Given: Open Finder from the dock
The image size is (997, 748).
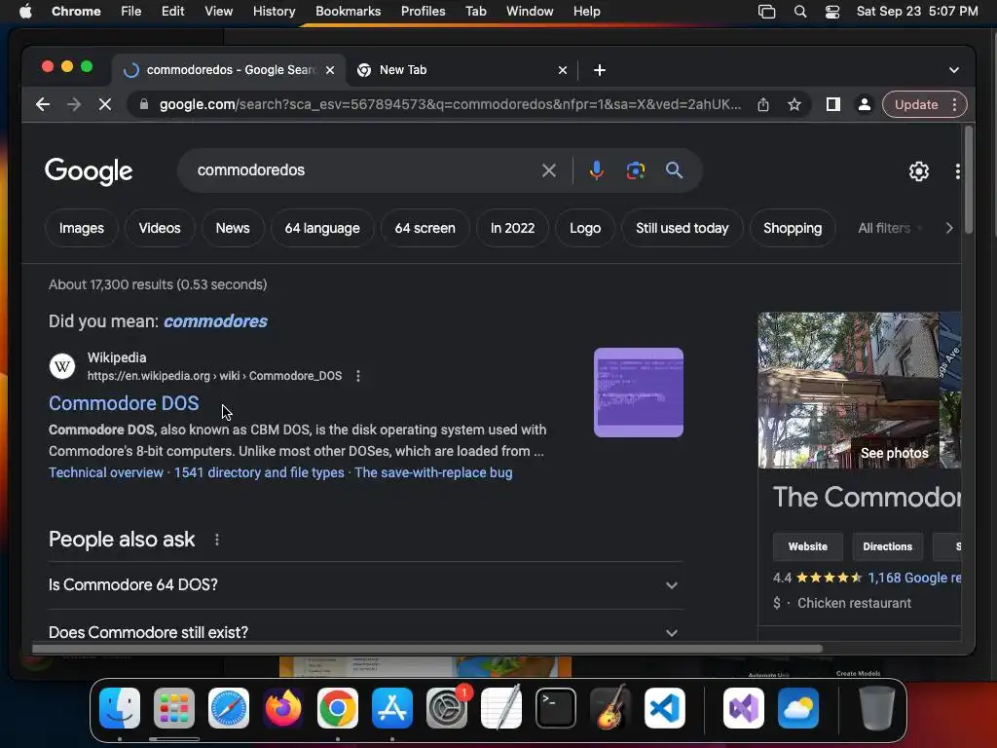Looking at the screenshot, I should [x=120, y=708].
